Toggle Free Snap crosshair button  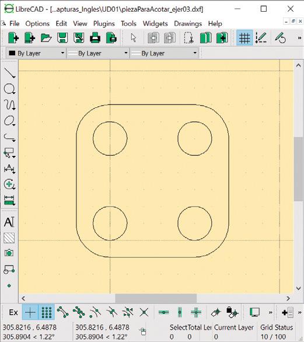tap(30, 312)
